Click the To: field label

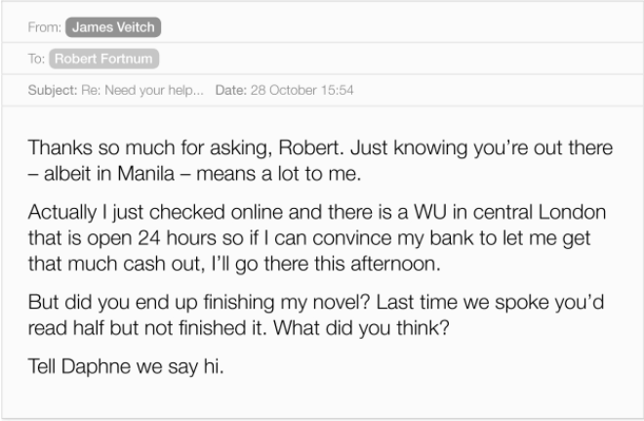tap(36, 59)
